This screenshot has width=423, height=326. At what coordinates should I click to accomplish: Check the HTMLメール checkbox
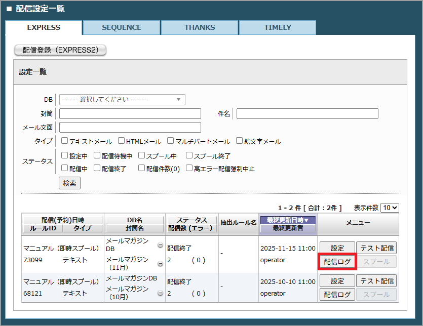pos(122,141)
